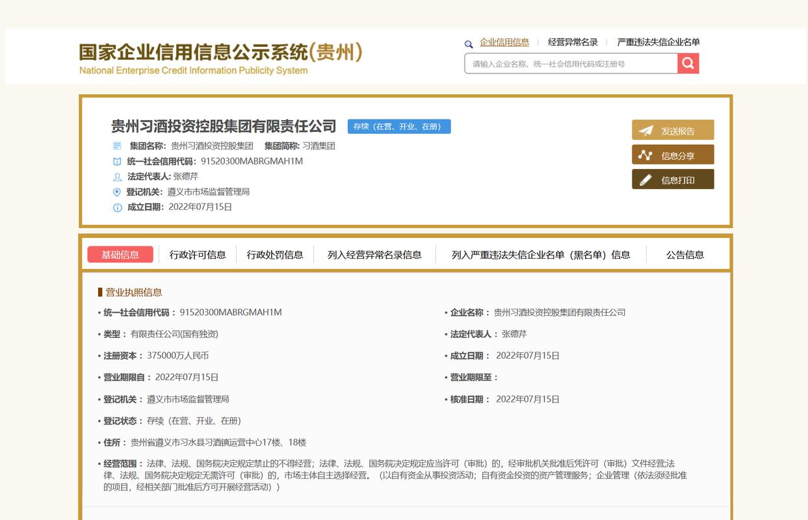Click the group short name 习酒集团

[x=319, y=146]
